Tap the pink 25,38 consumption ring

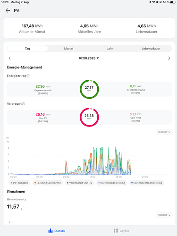tap(89, 117)
